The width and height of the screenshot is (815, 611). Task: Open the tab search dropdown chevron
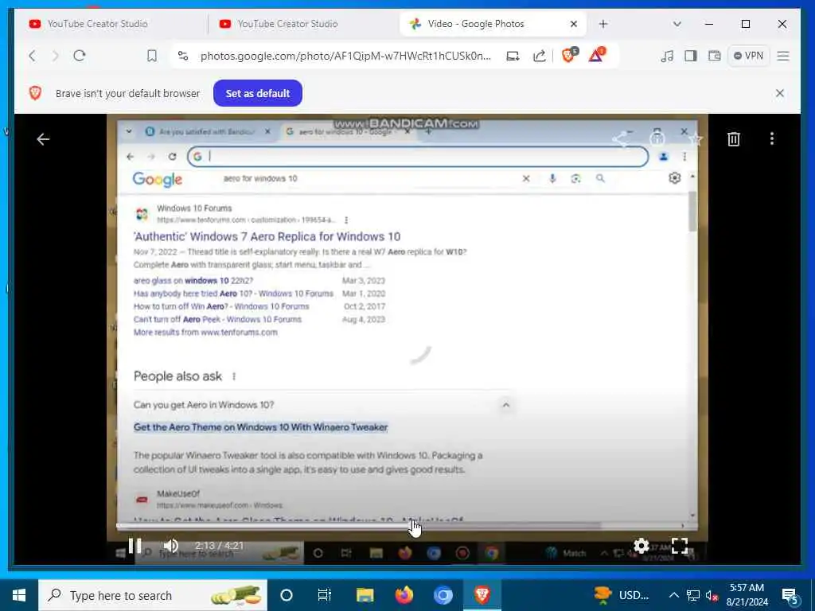pyautogui.click(x=677, y=24)
